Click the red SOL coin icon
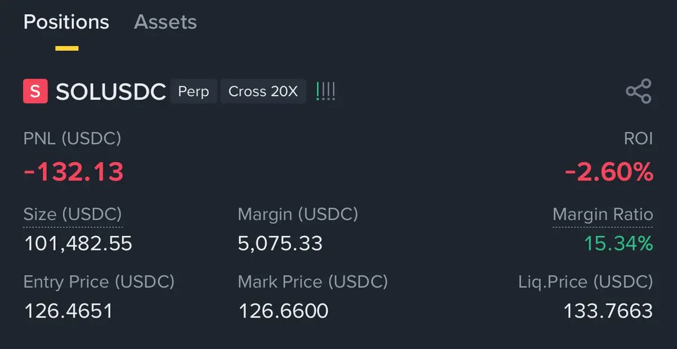Viewport: 677px width, 349px height. click(x=35, y=92)
